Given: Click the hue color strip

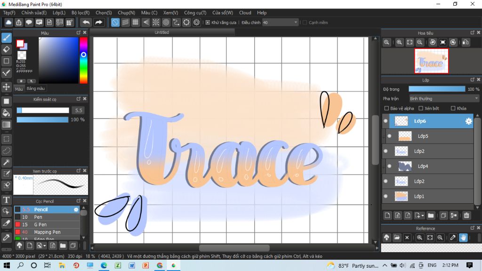Looking at the screenshot, I should coord(84,60).
